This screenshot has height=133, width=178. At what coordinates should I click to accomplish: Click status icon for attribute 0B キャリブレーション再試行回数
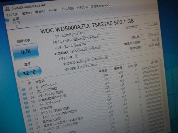coord(29,120)
